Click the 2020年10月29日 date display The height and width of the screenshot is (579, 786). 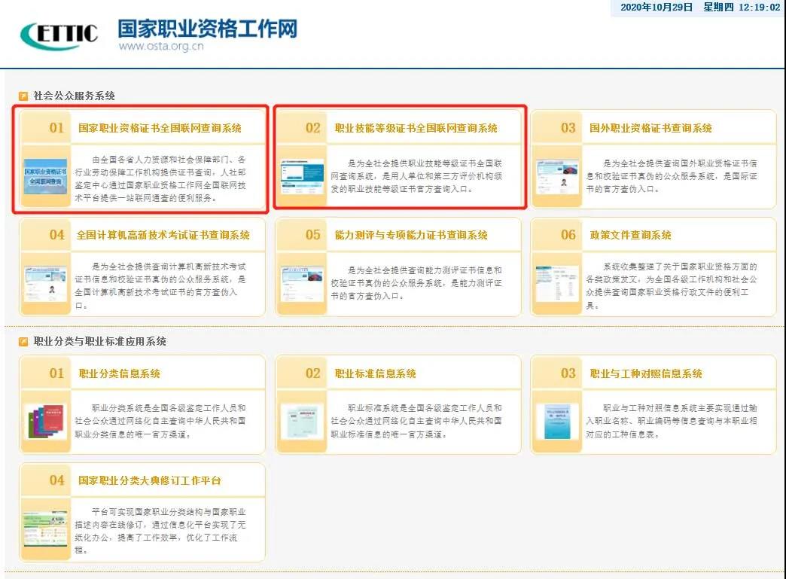coord(657,7)
